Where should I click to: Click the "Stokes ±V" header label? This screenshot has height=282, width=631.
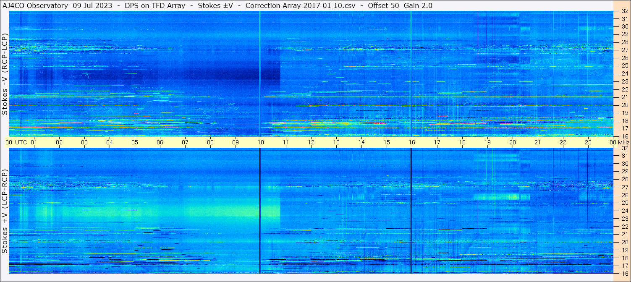pyautogui.click(x=215, y=5)
